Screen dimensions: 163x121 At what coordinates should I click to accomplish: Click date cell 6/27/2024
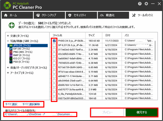point(111,45)
